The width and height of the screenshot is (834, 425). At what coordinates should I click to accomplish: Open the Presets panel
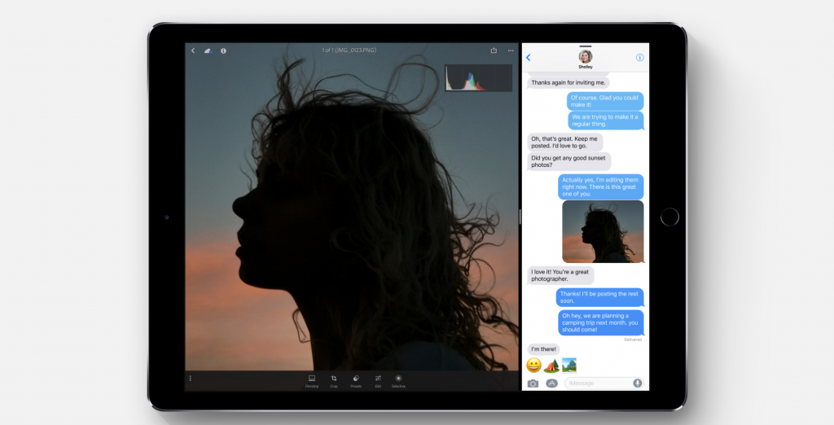coord(356,380)
